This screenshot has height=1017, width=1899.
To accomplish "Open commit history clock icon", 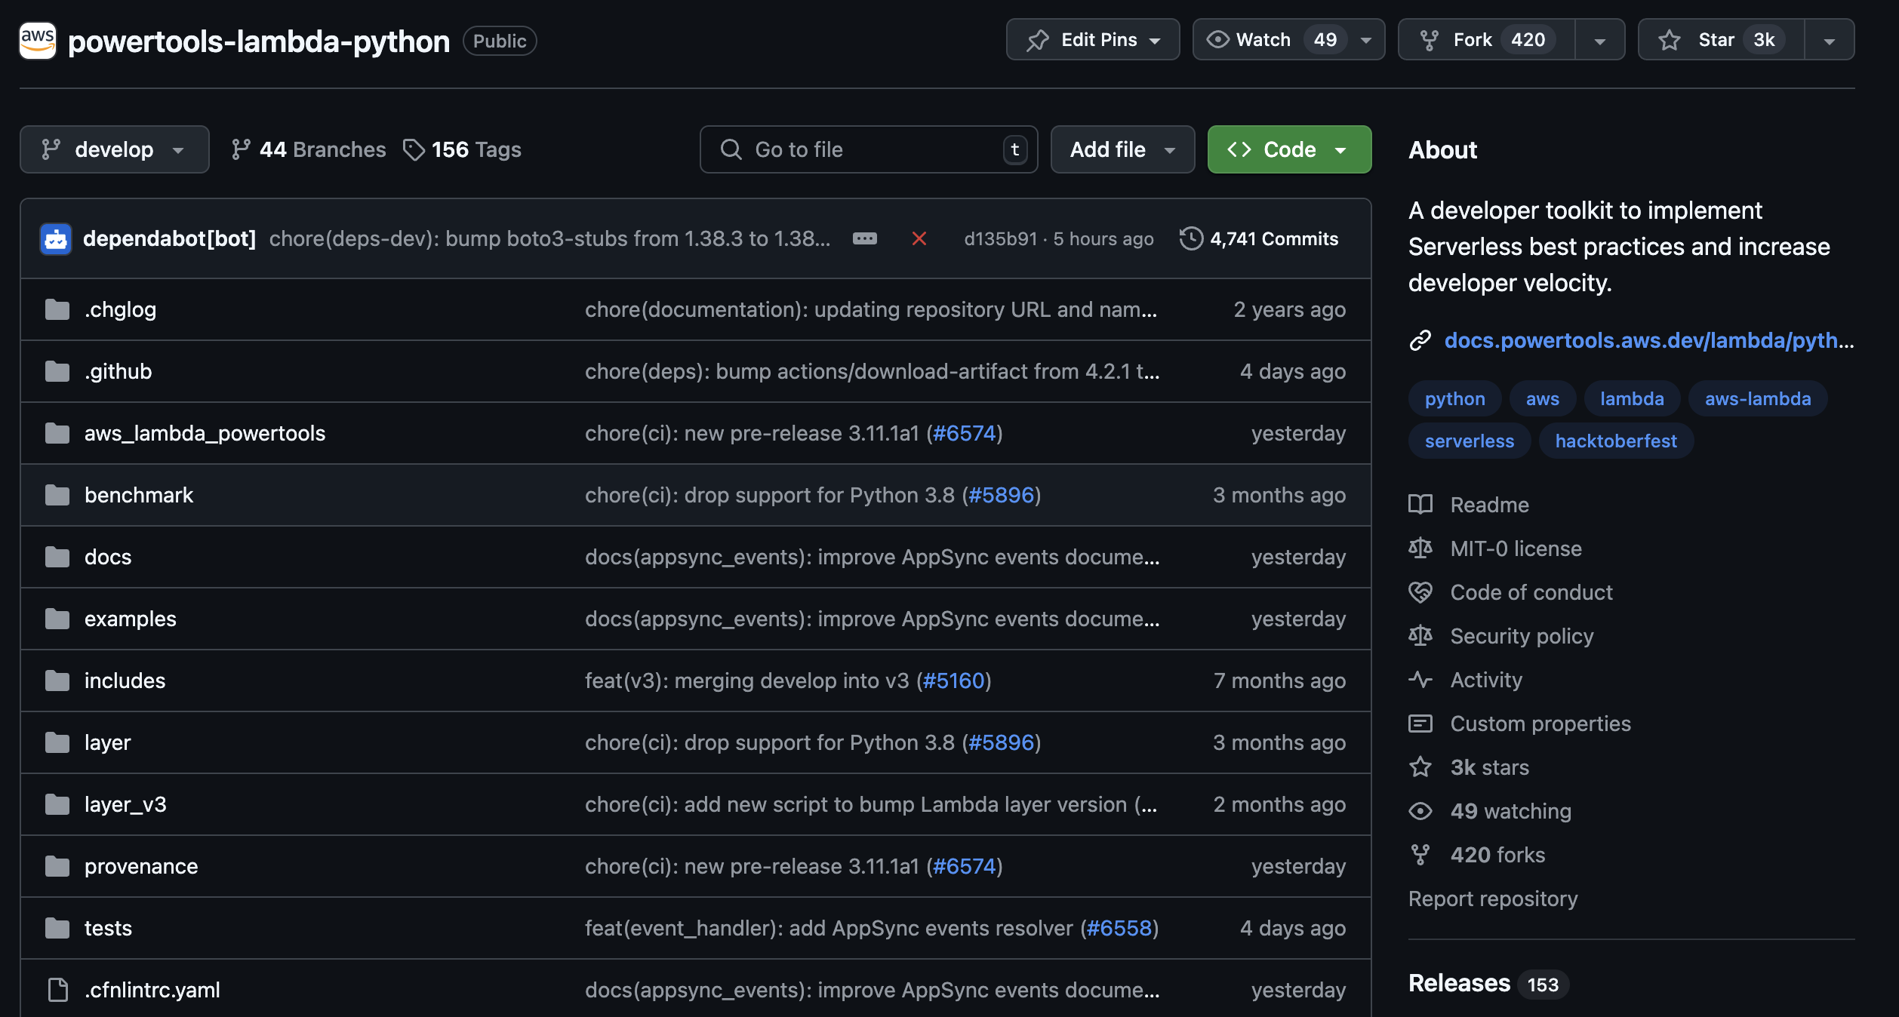I will pyautogui.click(x=1191, y=238).
